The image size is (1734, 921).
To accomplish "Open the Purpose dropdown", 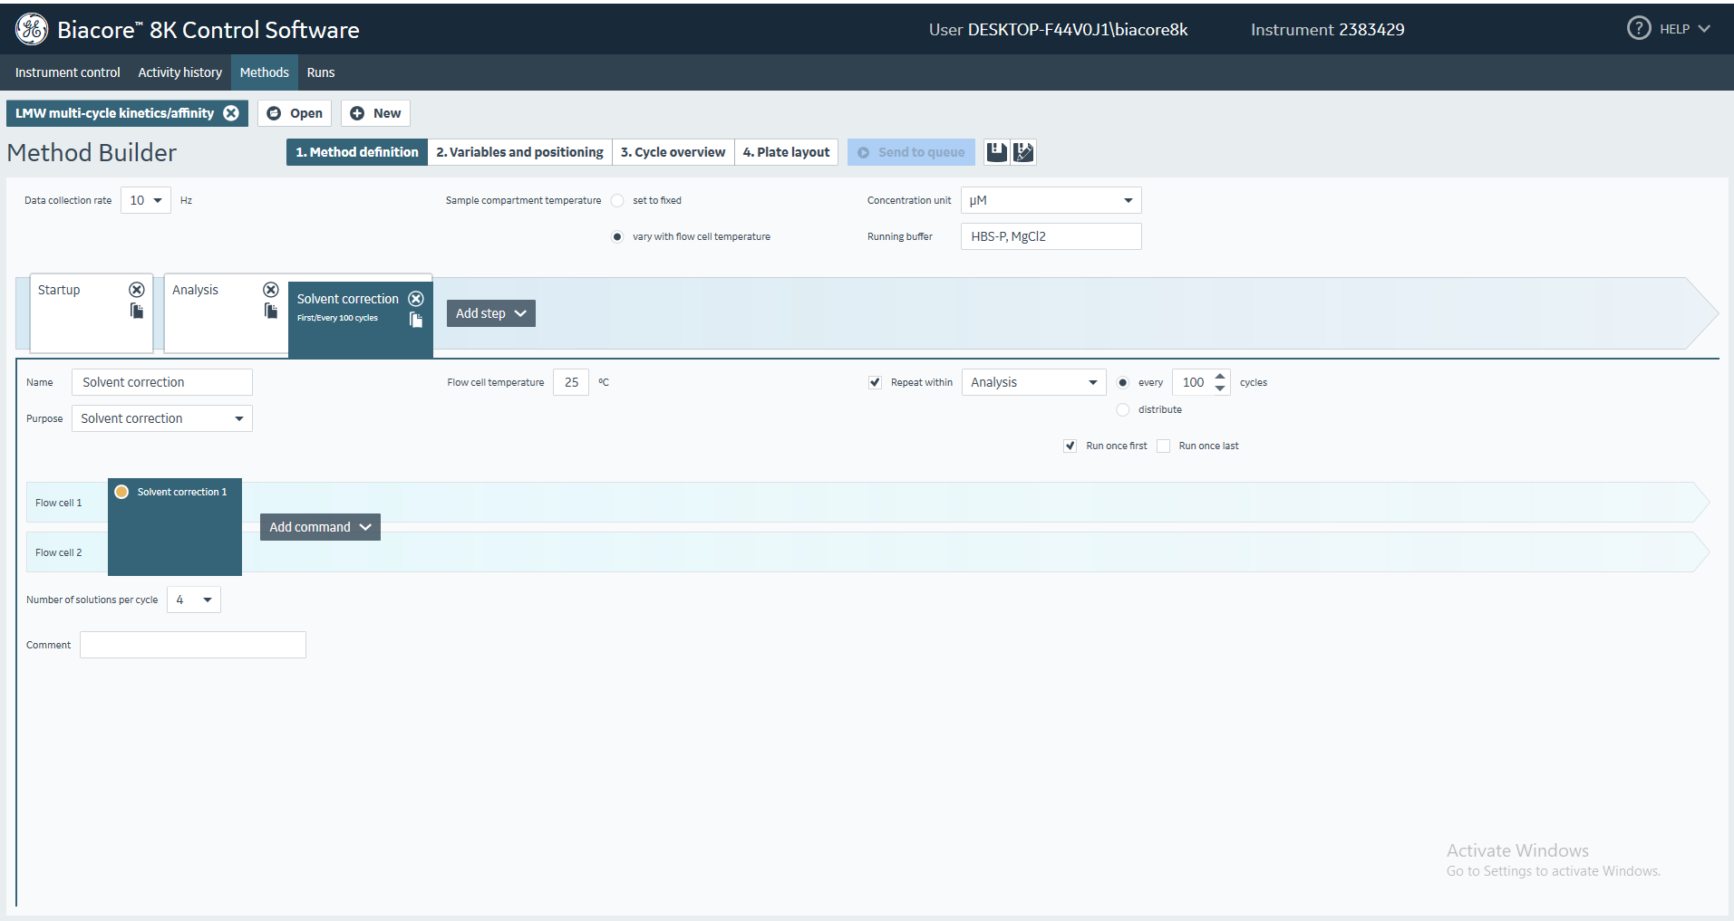I will pos(161,418).
